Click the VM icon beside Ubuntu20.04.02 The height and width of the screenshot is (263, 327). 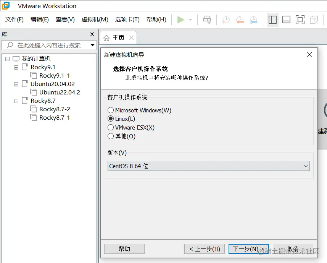pyautogui.click(x=25, y=84)
